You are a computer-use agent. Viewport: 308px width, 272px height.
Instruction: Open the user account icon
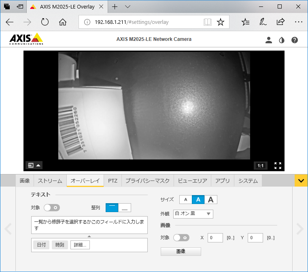269,40
